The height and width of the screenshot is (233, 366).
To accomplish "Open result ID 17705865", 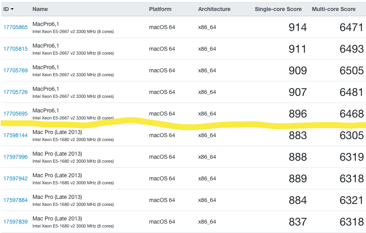I will pos(15,27).
